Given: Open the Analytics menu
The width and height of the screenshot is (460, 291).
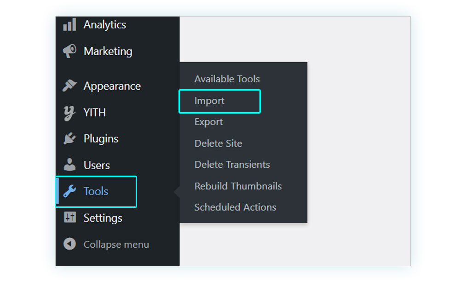Looking at the screenshot, I should click(x=105, y=25).
